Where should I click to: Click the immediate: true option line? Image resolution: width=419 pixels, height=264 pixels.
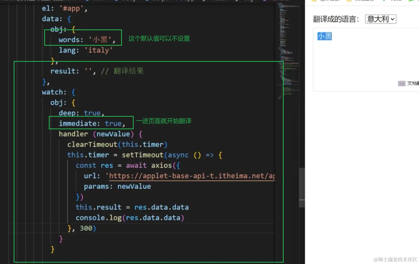tap(92, 124)
